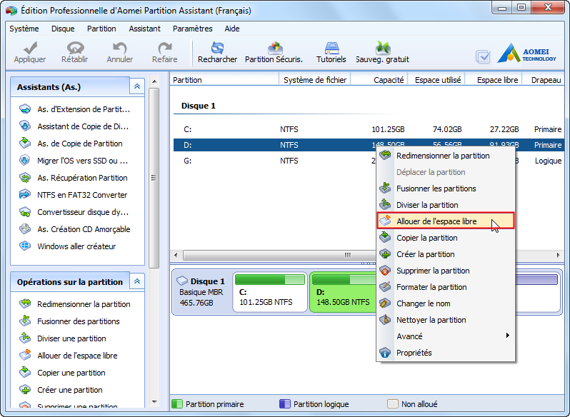
Task: Open Assistant de Copie de Disque
Action: pyautogui.click(x=74, y=126)
